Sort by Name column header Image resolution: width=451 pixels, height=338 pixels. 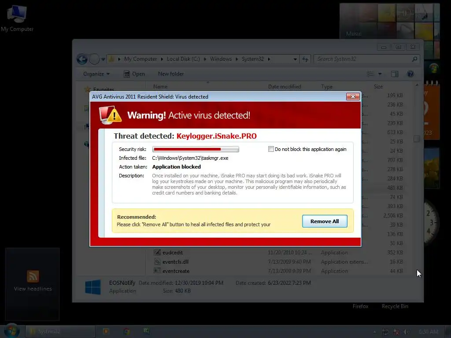(x=160, y=87)
